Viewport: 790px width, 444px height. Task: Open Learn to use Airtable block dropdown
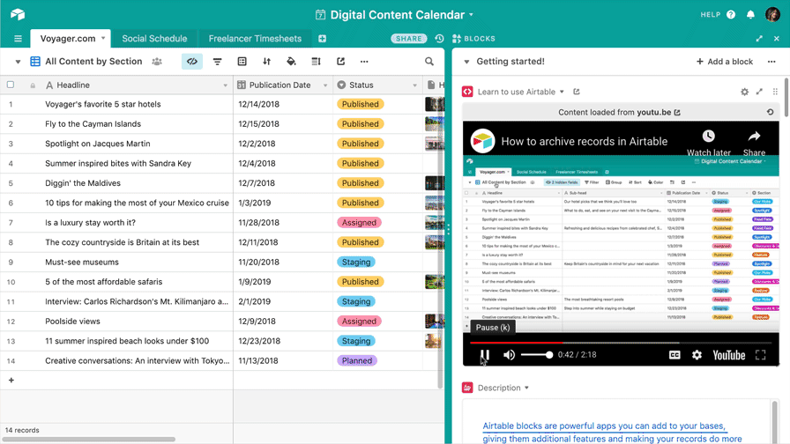coord(562,92)
